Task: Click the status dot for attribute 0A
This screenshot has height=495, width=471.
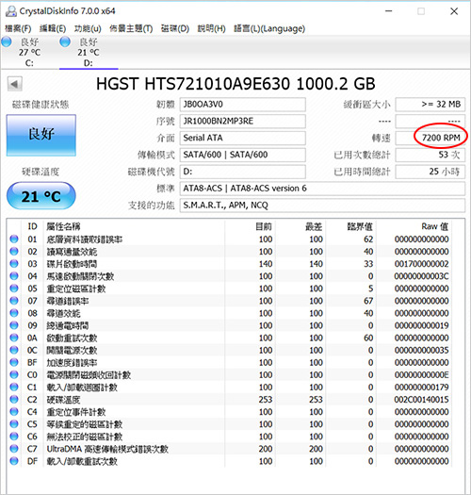Action: pos(14,338)
